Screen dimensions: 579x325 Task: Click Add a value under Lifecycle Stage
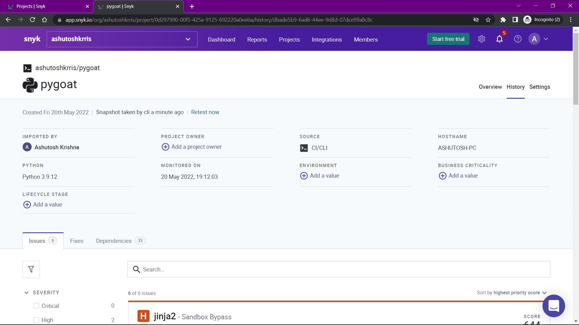(x=48, y=205)
